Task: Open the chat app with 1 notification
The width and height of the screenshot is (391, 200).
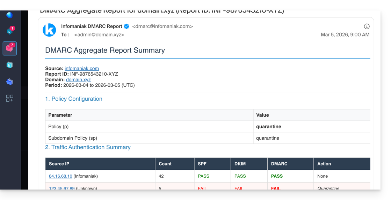Action: click(10, 31)
